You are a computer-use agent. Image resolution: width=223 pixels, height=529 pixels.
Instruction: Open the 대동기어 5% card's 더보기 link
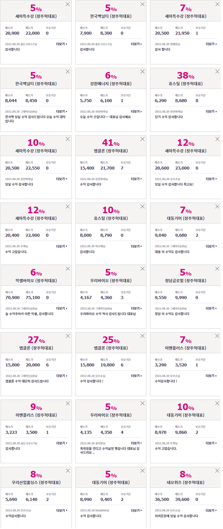(136, 511)
